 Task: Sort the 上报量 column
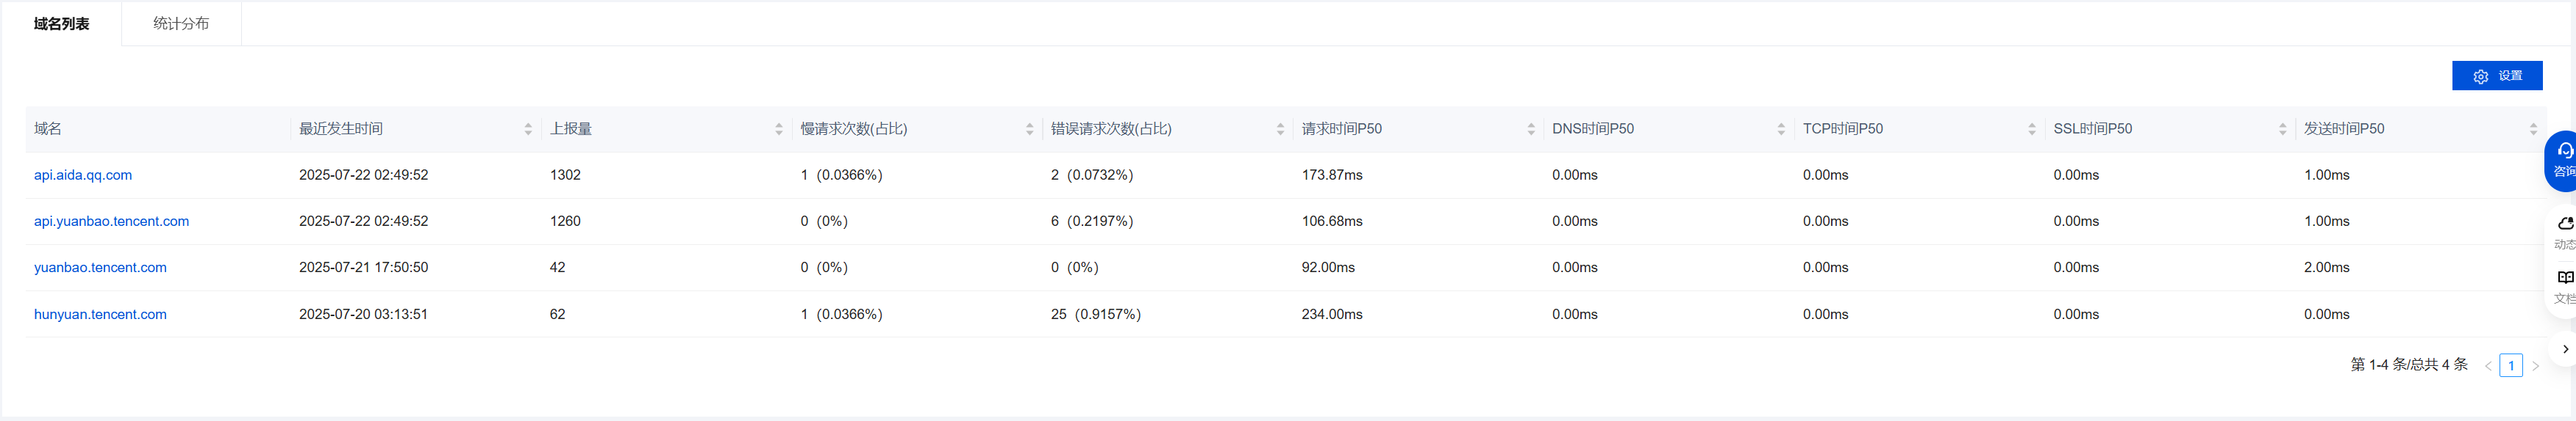[778, 130]
